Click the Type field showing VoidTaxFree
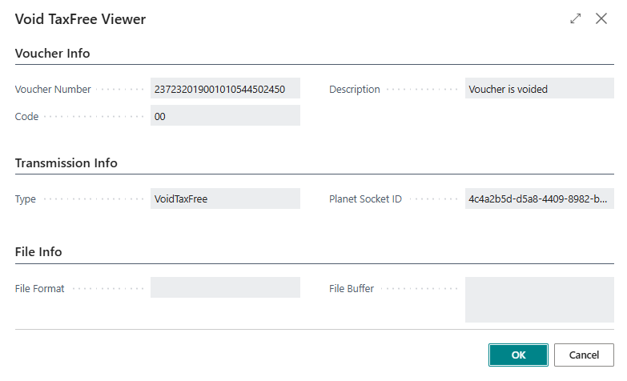 [x=225, y=199]
